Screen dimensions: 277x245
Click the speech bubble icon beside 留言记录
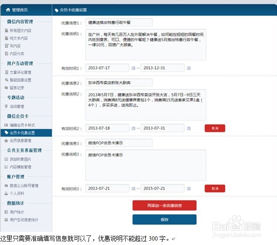[7, 88]
